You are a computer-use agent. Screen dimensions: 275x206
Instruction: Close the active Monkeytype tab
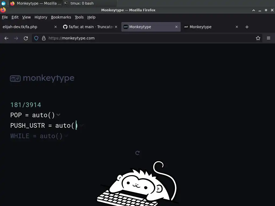176,27
